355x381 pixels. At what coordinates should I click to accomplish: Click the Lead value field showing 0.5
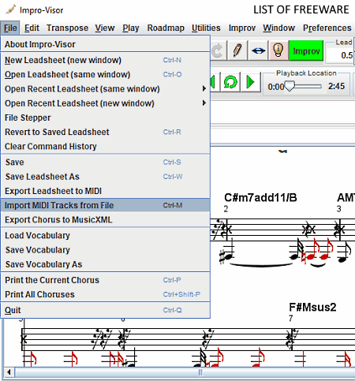click(340, 55)
